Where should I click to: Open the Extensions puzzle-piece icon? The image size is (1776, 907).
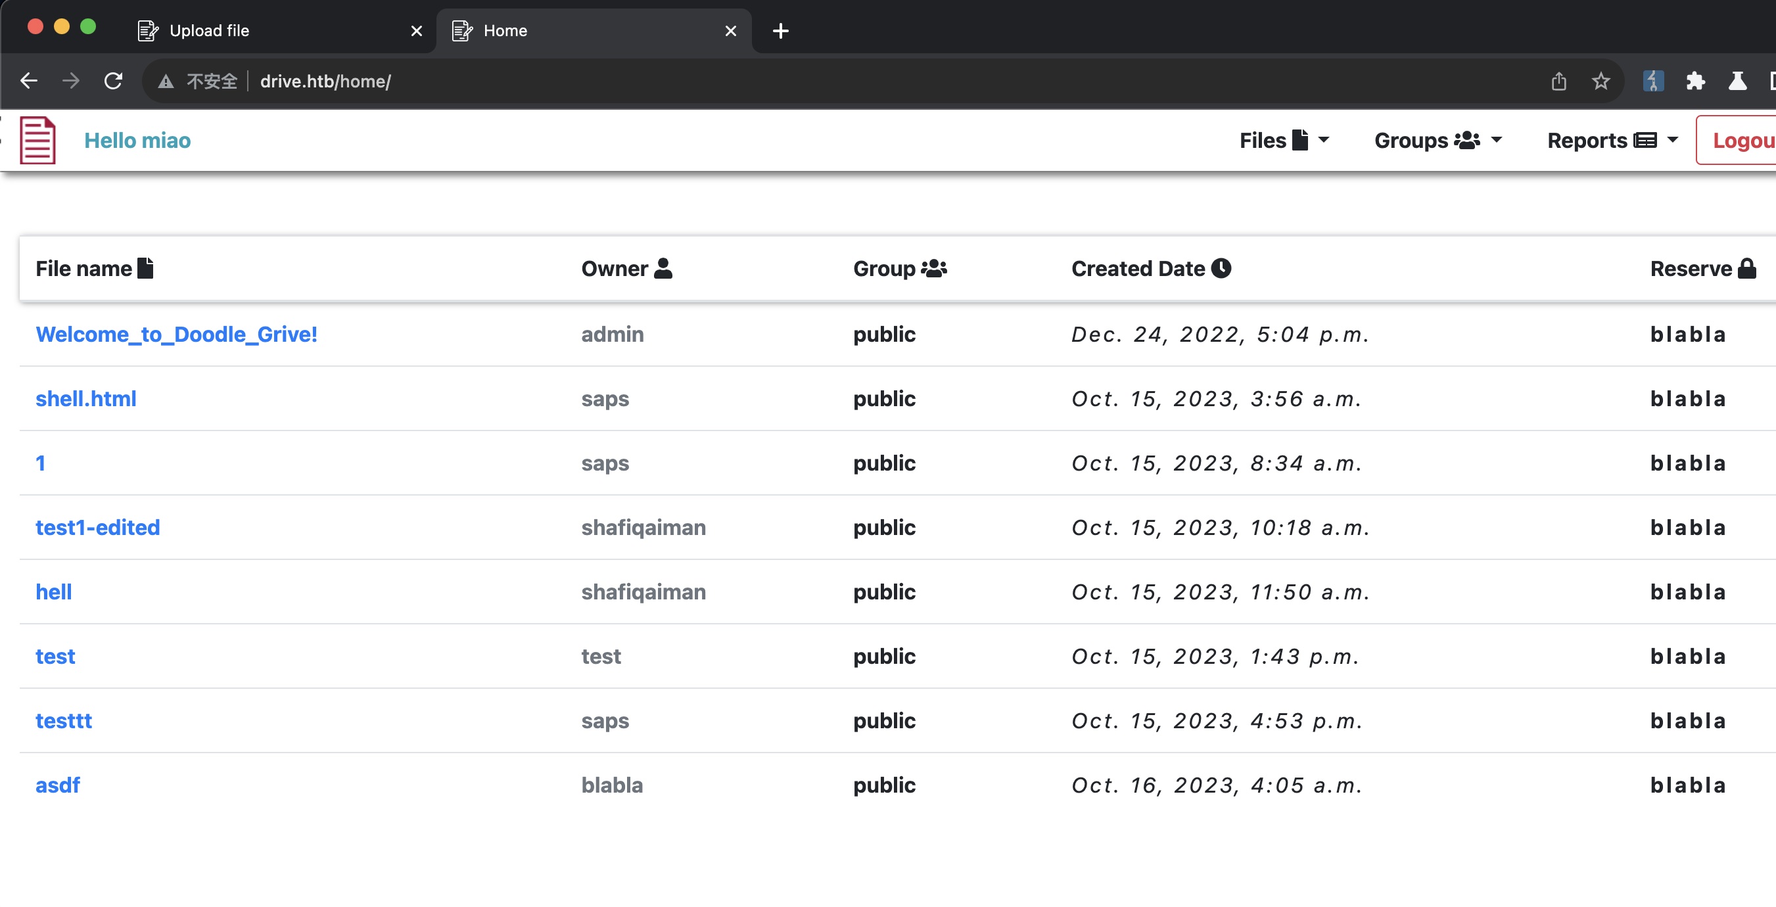[x=1695, y=81]
